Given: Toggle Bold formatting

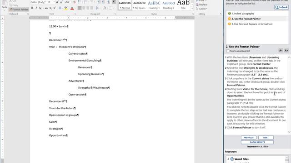Looking at the screenshot, I should pos(32,8).
